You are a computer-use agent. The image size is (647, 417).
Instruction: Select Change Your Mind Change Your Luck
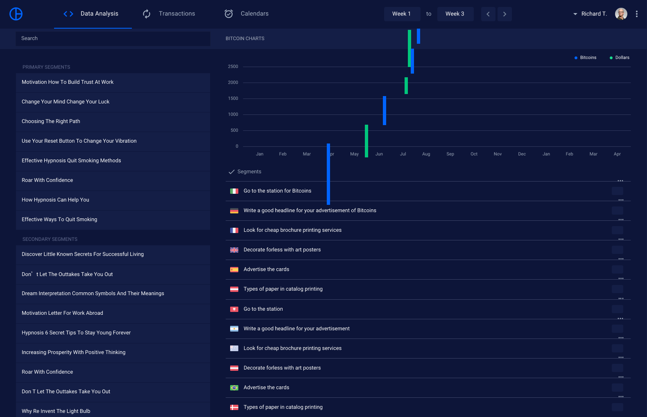pyautogui.click(x=113, y=102)
